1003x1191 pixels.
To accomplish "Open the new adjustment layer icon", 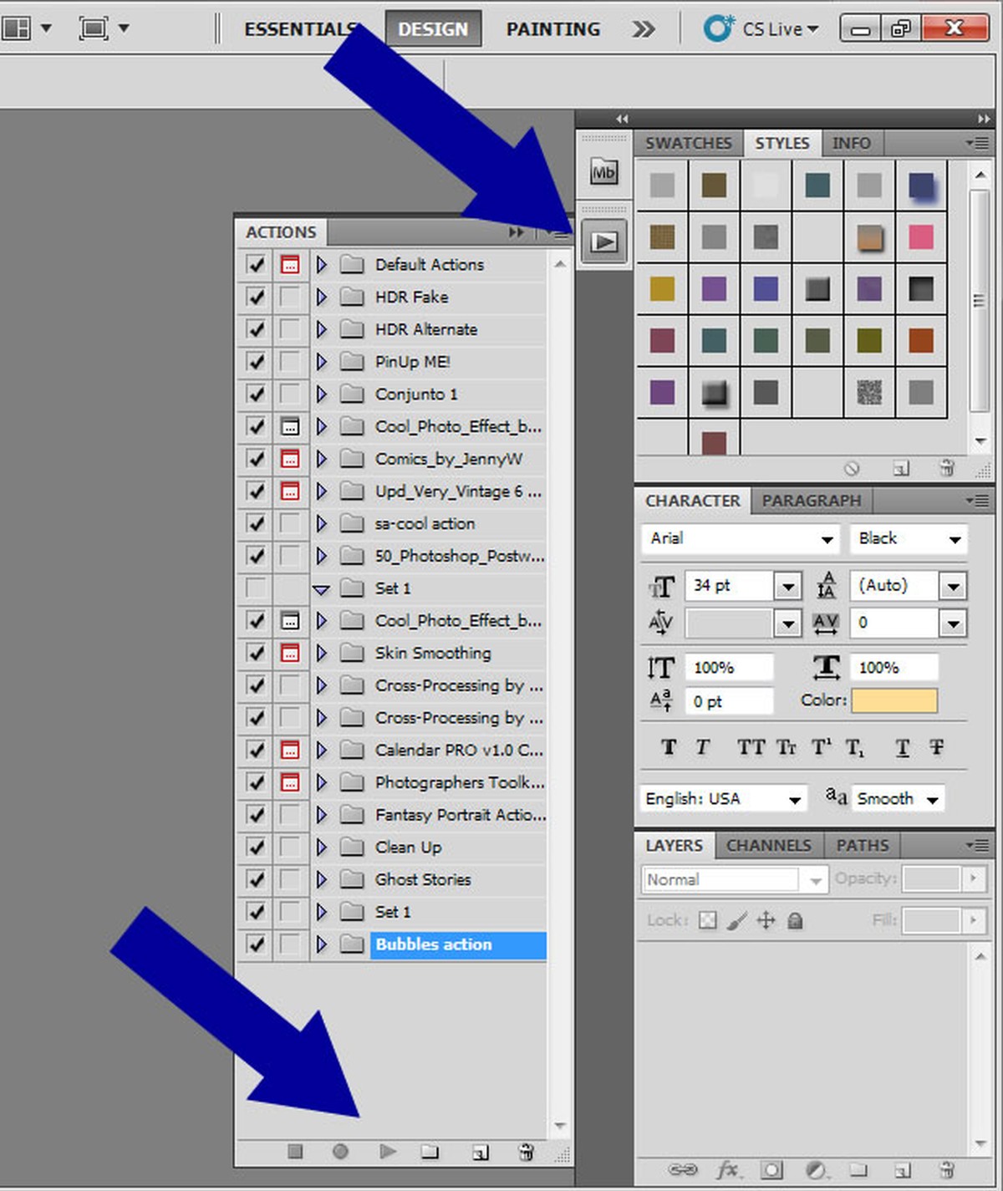I will (x=817, y=1170).
